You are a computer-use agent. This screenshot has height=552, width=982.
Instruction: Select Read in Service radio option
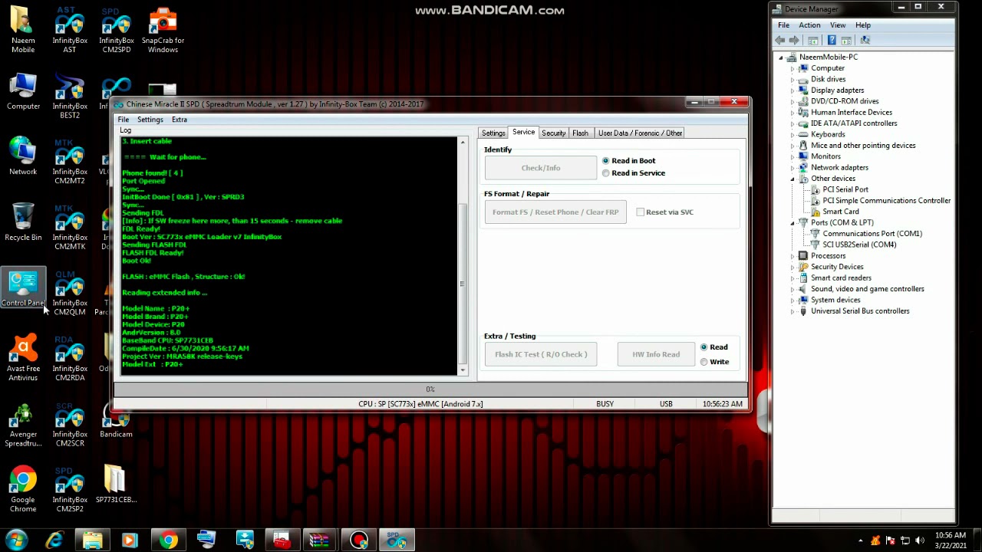tap(606, 173)
